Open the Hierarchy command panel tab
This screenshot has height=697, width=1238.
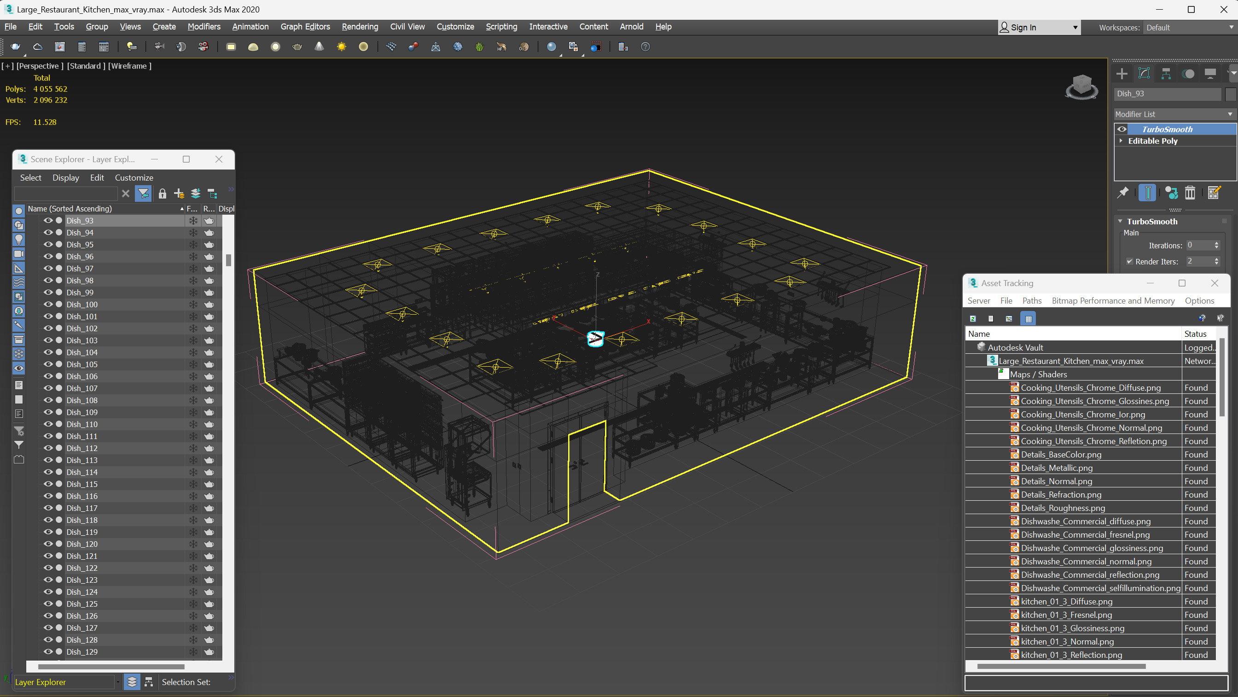(x=1166, y=74)
